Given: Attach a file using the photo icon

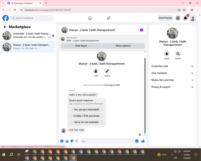Looking at the screenshot, I should point(67,141).
